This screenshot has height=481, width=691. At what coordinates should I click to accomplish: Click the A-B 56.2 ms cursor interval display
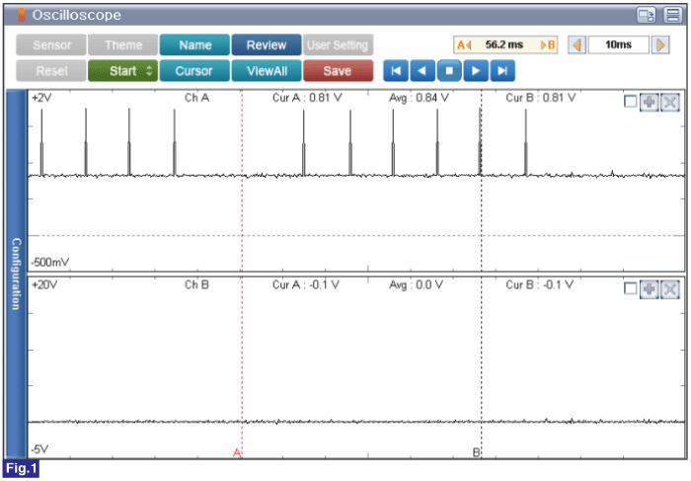[505, 45]
